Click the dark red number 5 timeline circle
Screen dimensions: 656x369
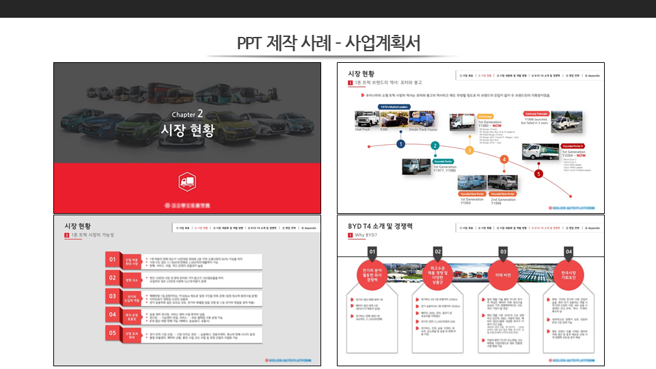tap(538, 174)
